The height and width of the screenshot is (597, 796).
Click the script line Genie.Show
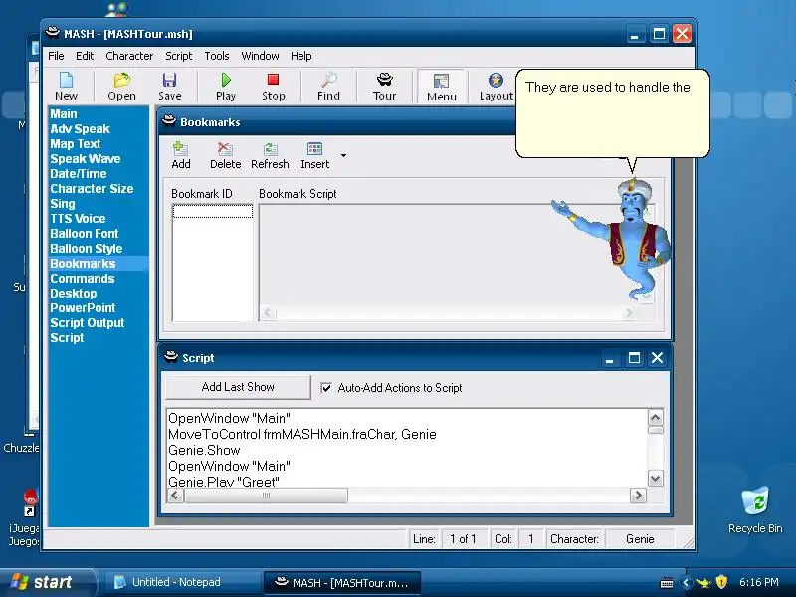click(204, 451)
